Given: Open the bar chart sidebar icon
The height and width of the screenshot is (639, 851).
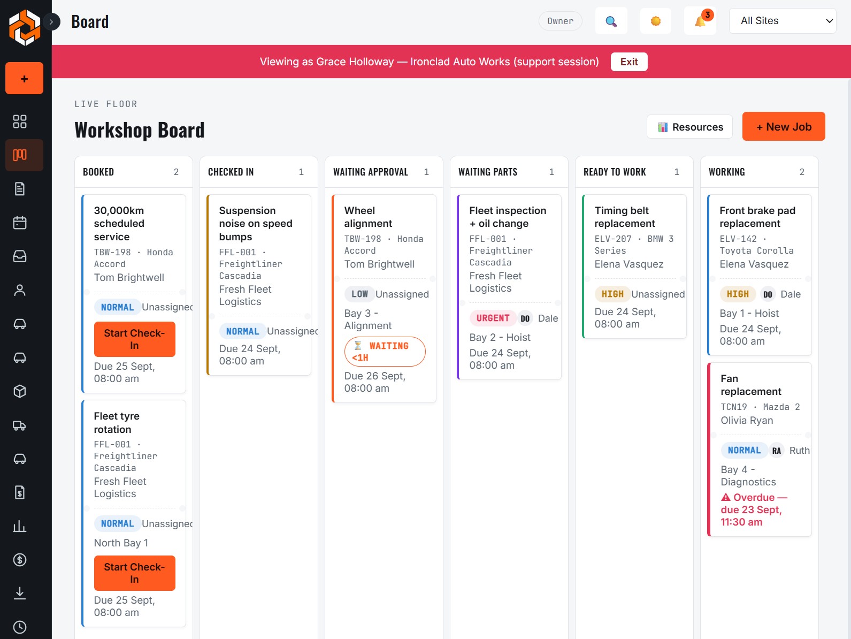Looking at the screenshot, I should click(x=20, y=526).
